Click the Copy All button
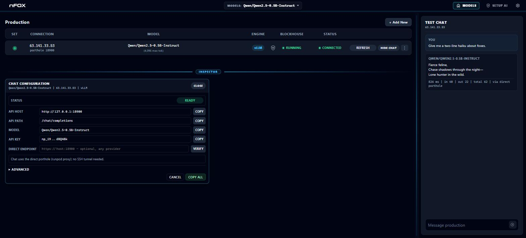 [196, 177]
